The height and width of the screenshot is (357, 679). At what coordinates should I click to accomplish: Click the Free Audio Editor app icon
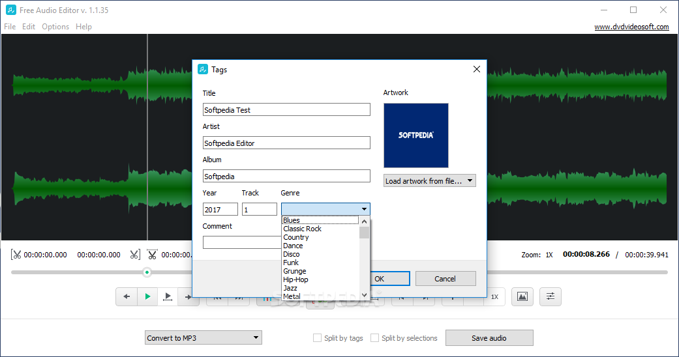click(x=11, y=10)
